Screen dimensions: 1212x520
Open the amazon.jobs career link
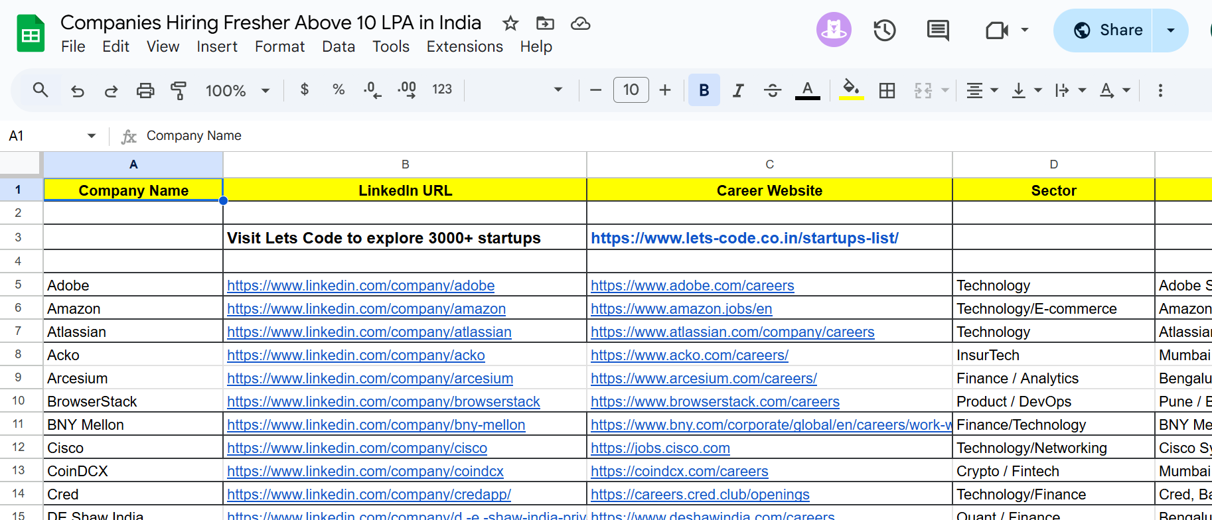coord(682,308)
